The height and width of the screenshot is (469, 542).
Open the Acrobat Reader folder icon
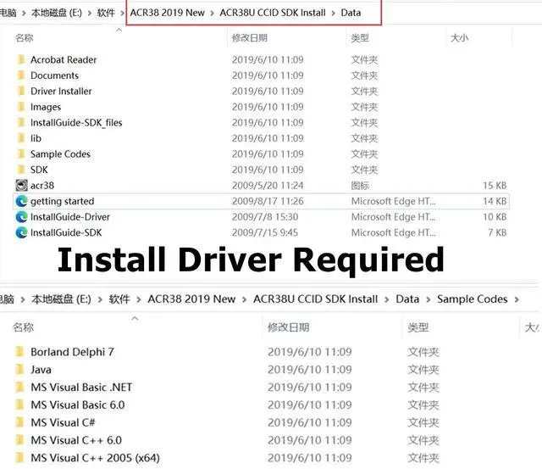[21, 60]
